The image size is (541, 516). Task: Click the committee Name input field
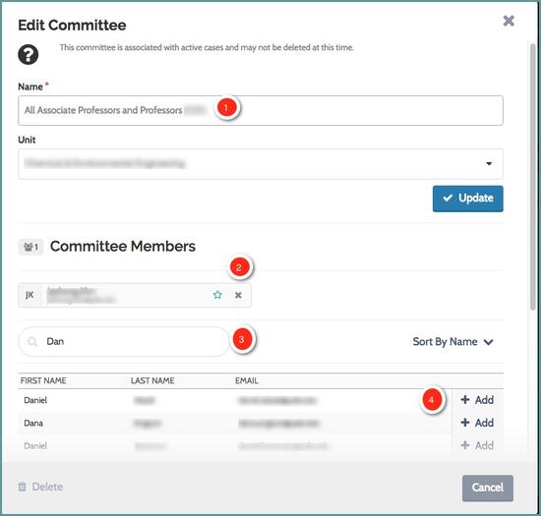point(261,110)
